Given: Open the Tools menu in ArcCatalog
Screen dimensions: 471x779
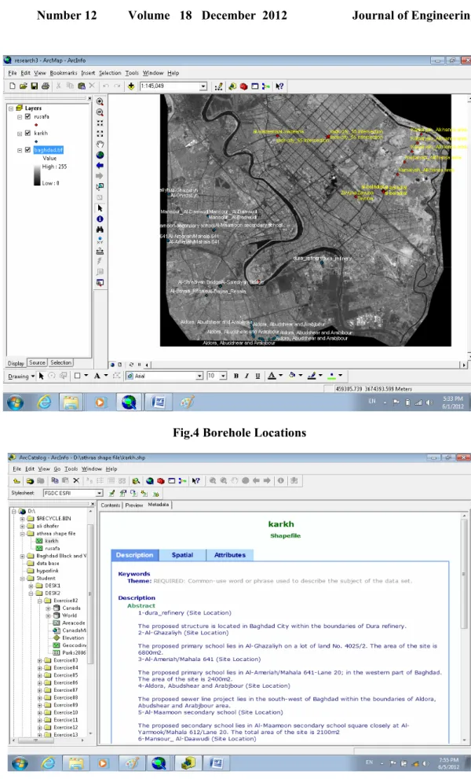Looking at the screenshot, I should [71, 469].
